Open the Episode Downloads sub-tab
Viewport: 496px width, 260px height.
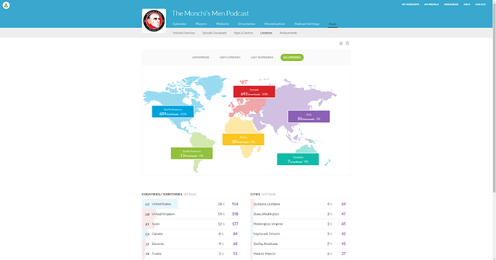[x=214, y=33]
